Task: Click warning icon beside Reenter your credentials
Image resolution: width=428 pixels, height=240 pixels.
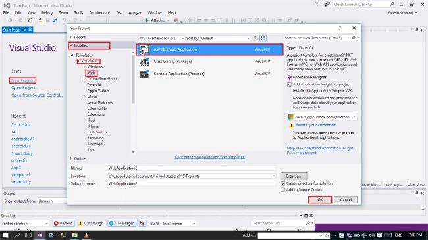Action: pyautogui.click(x=291, y=125)
